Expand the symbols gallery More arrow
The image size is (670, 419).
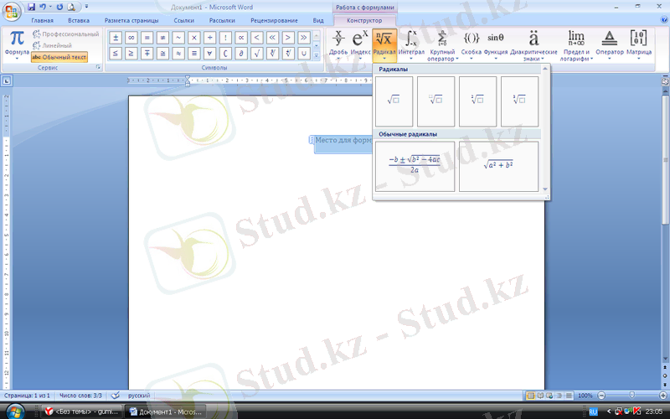[x=317, y=55]
